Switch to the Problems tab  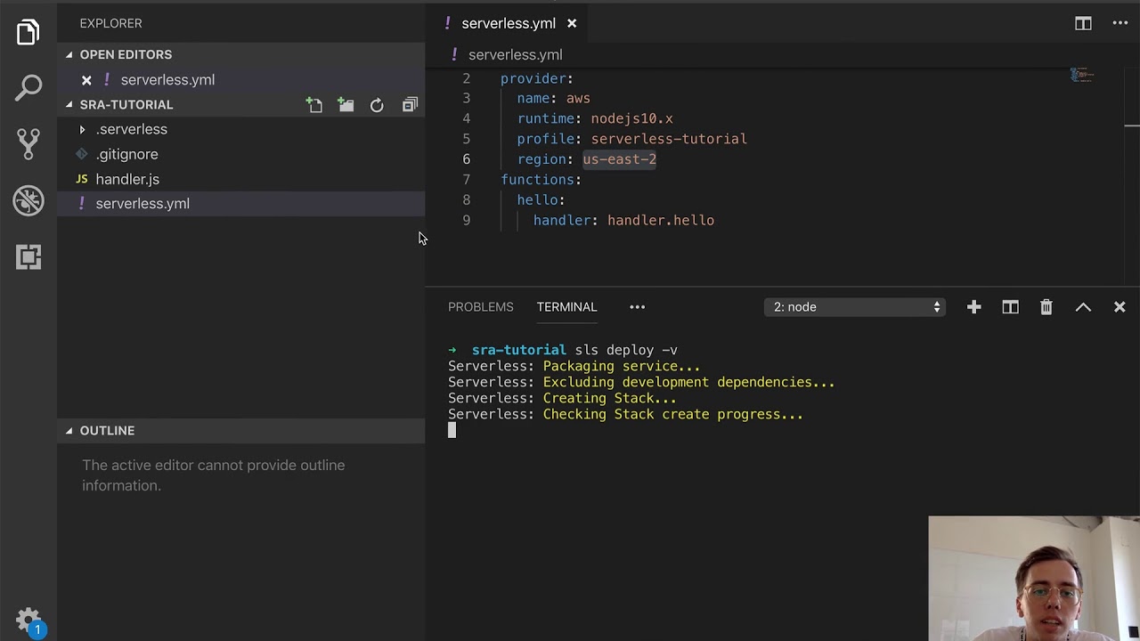(x=480, y=307)
